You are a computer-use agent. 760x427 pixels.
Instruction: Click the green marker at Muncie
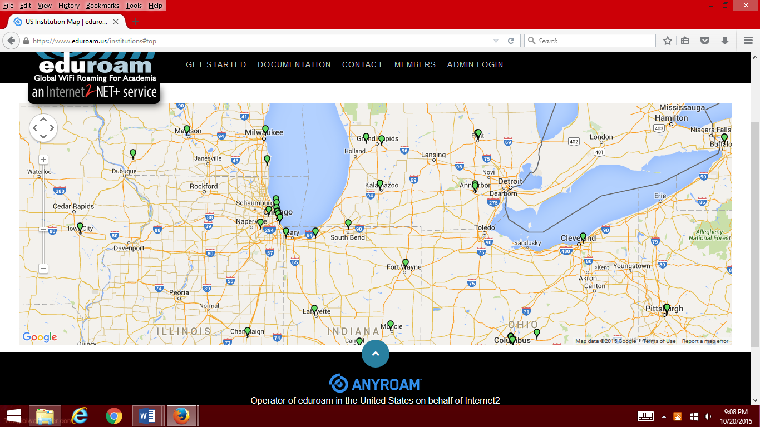coord(391,325)
